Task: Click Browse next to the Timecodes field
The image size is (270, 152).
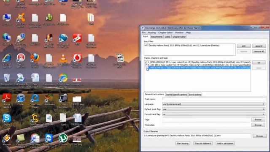Action: 258,125
